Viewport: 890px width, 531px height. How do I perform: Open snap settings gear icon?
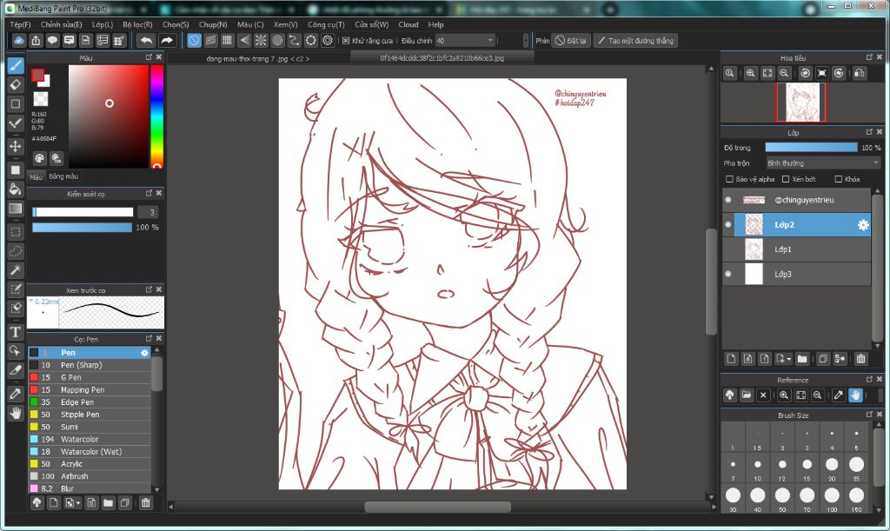coord(328,40)
